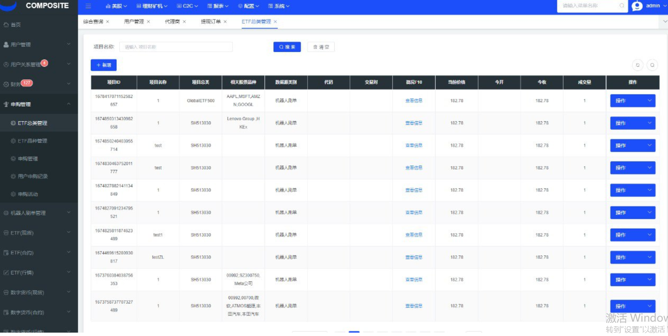
Task: Expand the ETF(现货) sidebar group chevron
Action: 69,232
